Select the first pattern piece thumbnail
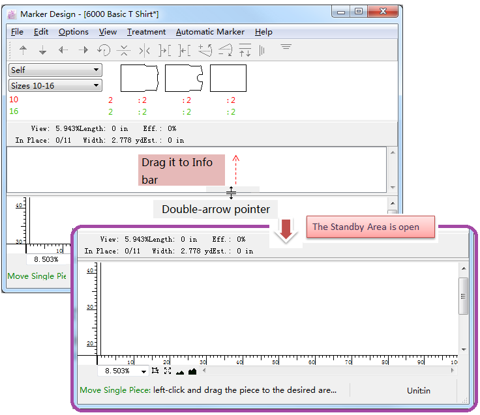The height and width of the screenshot is (415, 480). tap(140, 78)
